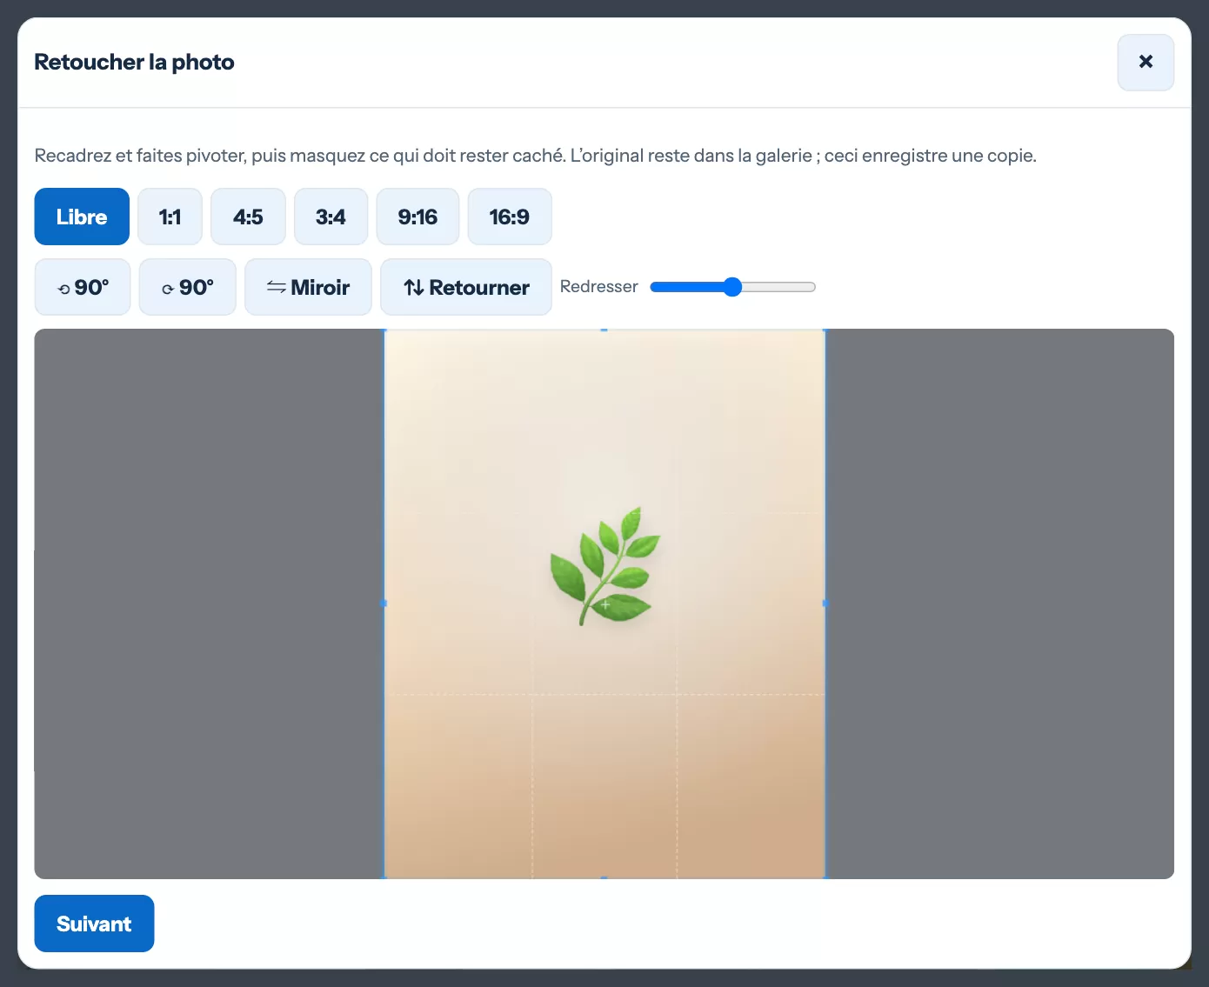Click the left-middle crop handle
This screenshot has height=987, width=1209.
pyautogui.click(x=384, y=604)
